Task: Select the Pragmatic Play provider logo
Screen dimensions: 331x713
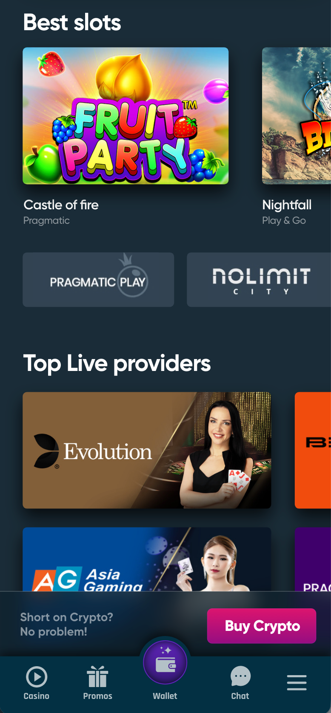Action: click(x=98, y=279)
